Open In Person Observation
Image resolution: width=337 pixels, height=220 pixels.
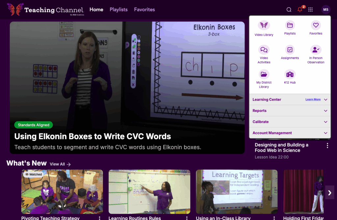[316, 53]
